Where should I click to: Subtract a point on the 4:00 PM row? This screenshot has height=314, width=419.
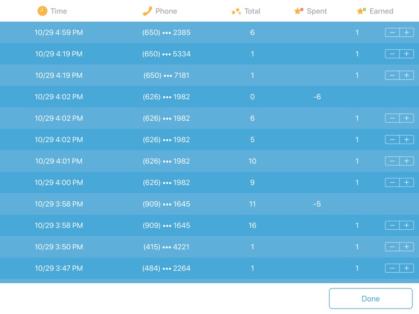coord(392,182)
